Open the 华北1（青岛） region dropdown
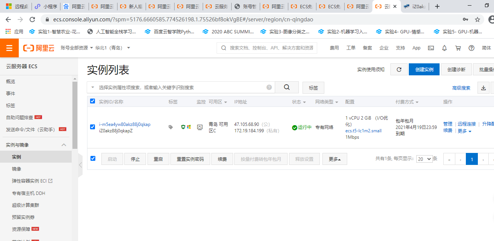 coord(113,48)
